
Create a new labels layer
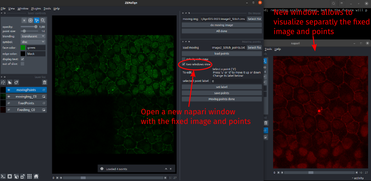pos(16,82)
